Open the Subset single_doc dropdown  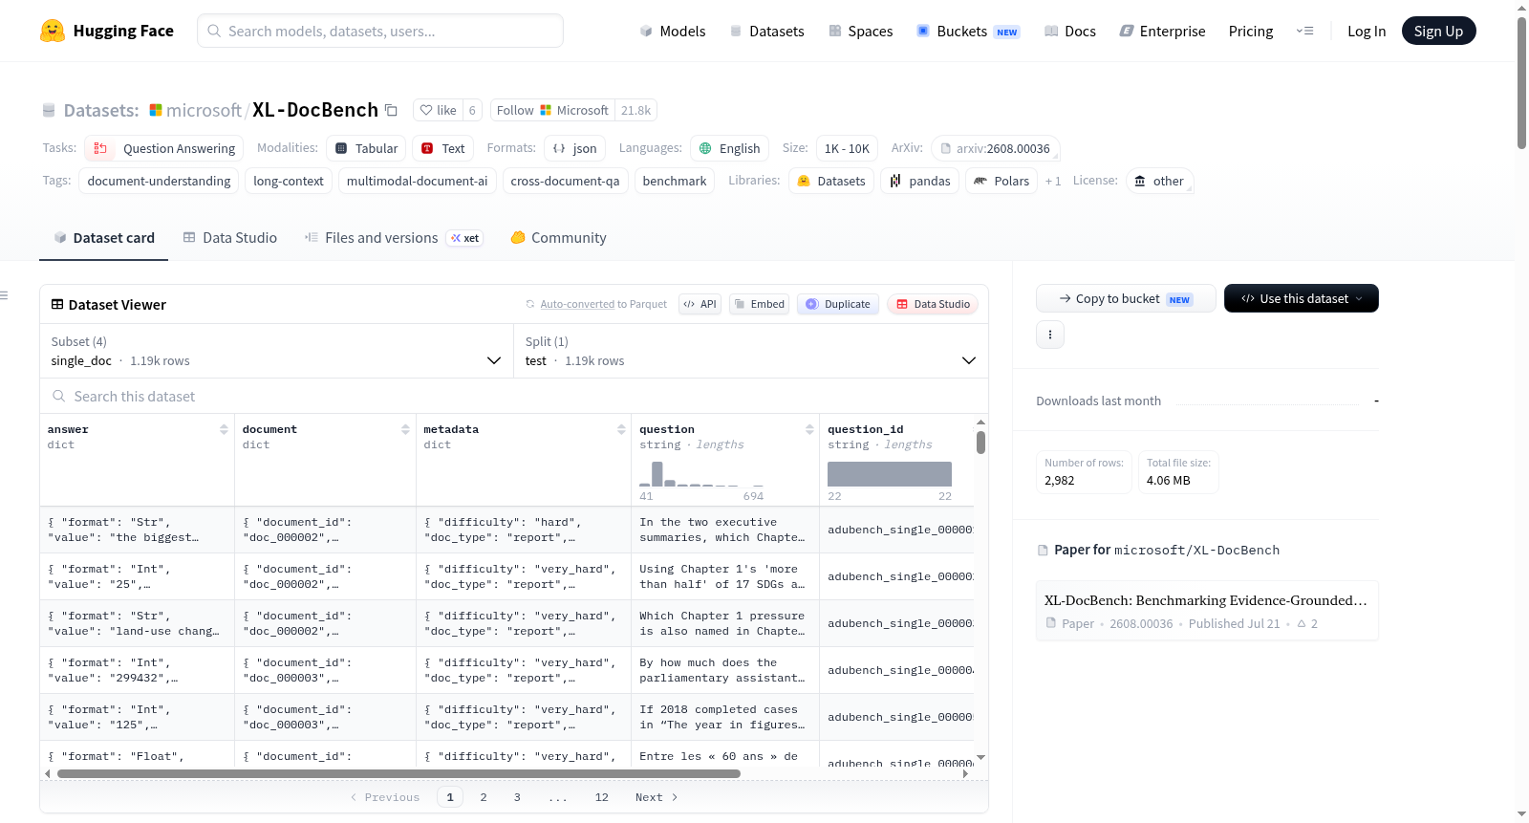(276, 351)
